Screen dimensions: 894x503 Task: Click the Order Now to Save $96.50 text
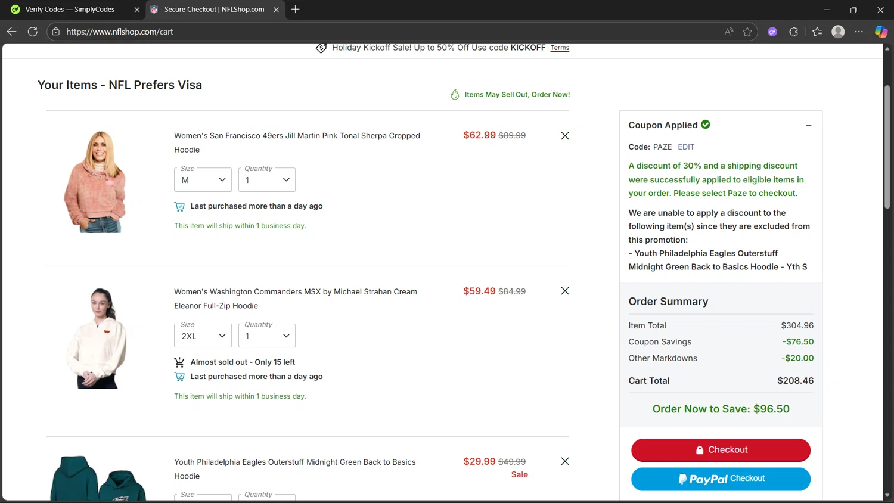721,409
